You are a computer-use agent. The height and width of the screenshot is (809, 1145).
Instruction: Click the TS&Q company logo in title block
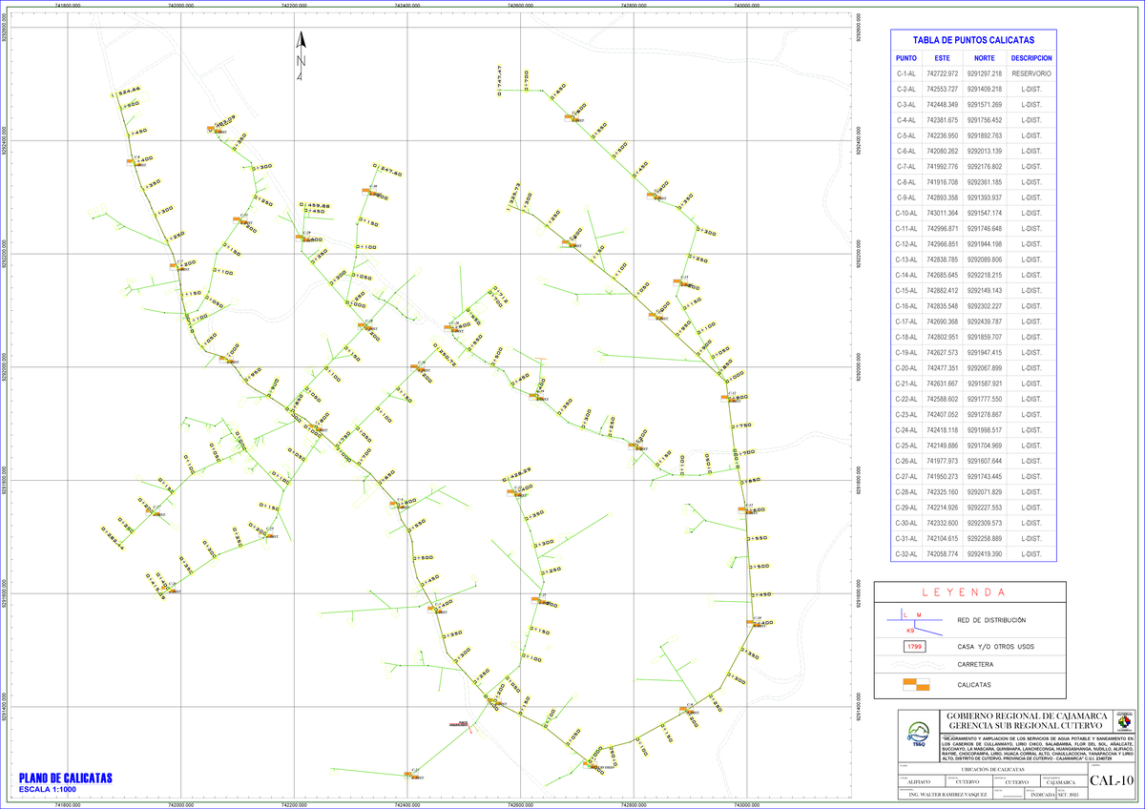tap(918, 733)
